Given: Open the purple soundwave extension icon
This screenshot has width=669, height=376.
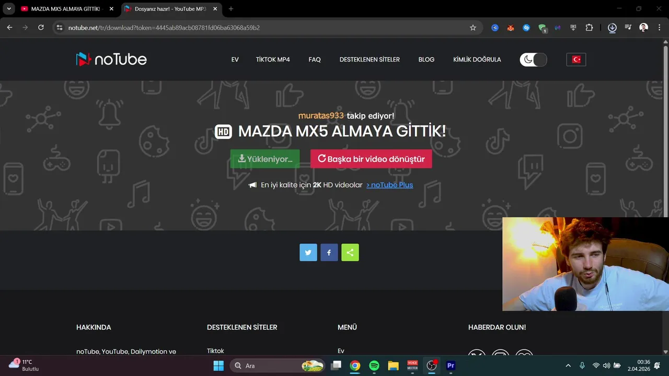Looking at the screenshot, I should (x=558, y=28).
